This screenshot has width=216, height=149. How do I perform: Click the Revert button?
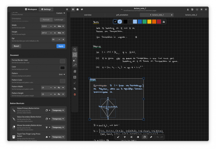coord(16,46)
